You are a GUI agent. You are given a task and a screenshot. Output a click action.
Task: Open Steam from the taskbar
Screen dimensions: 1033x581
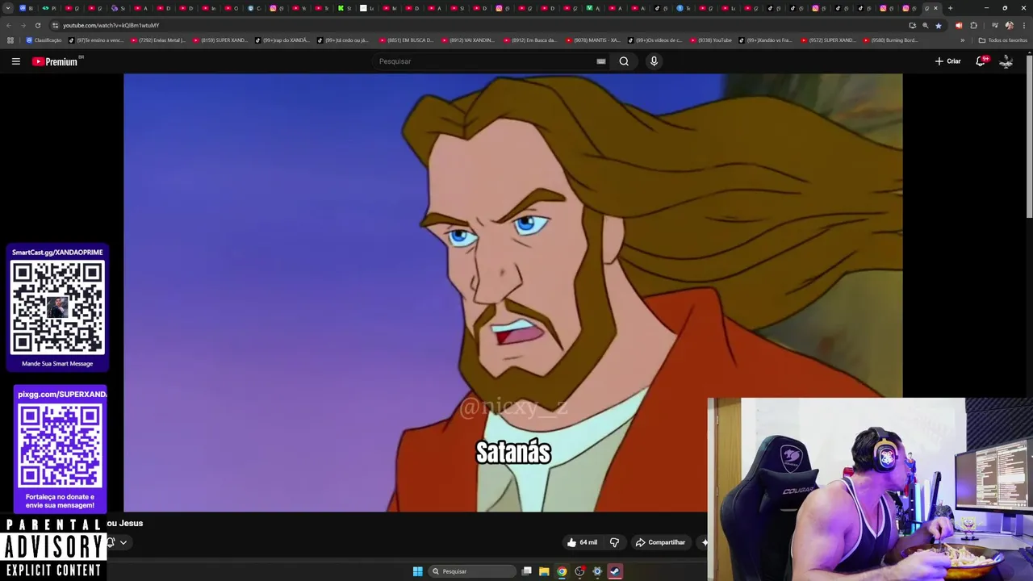tap(615, 571)
